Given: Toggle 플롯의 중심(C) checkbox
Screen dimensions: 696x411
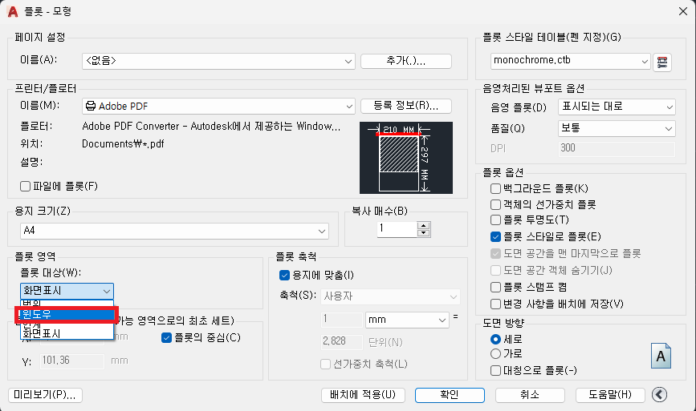Looking at the screenshot, I should [x=166, y=338].
